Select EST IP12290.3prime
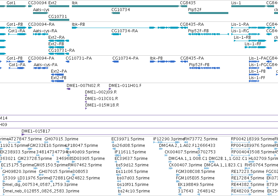The image size is (278, 196). pos(167,142)
